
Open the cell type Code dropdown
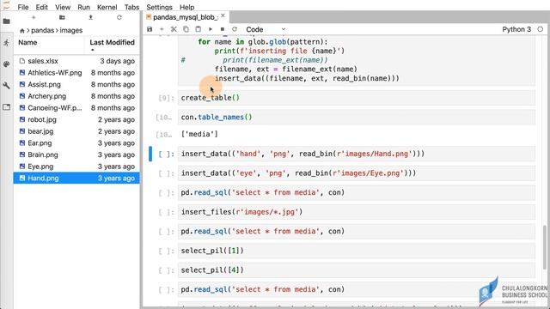266,29
